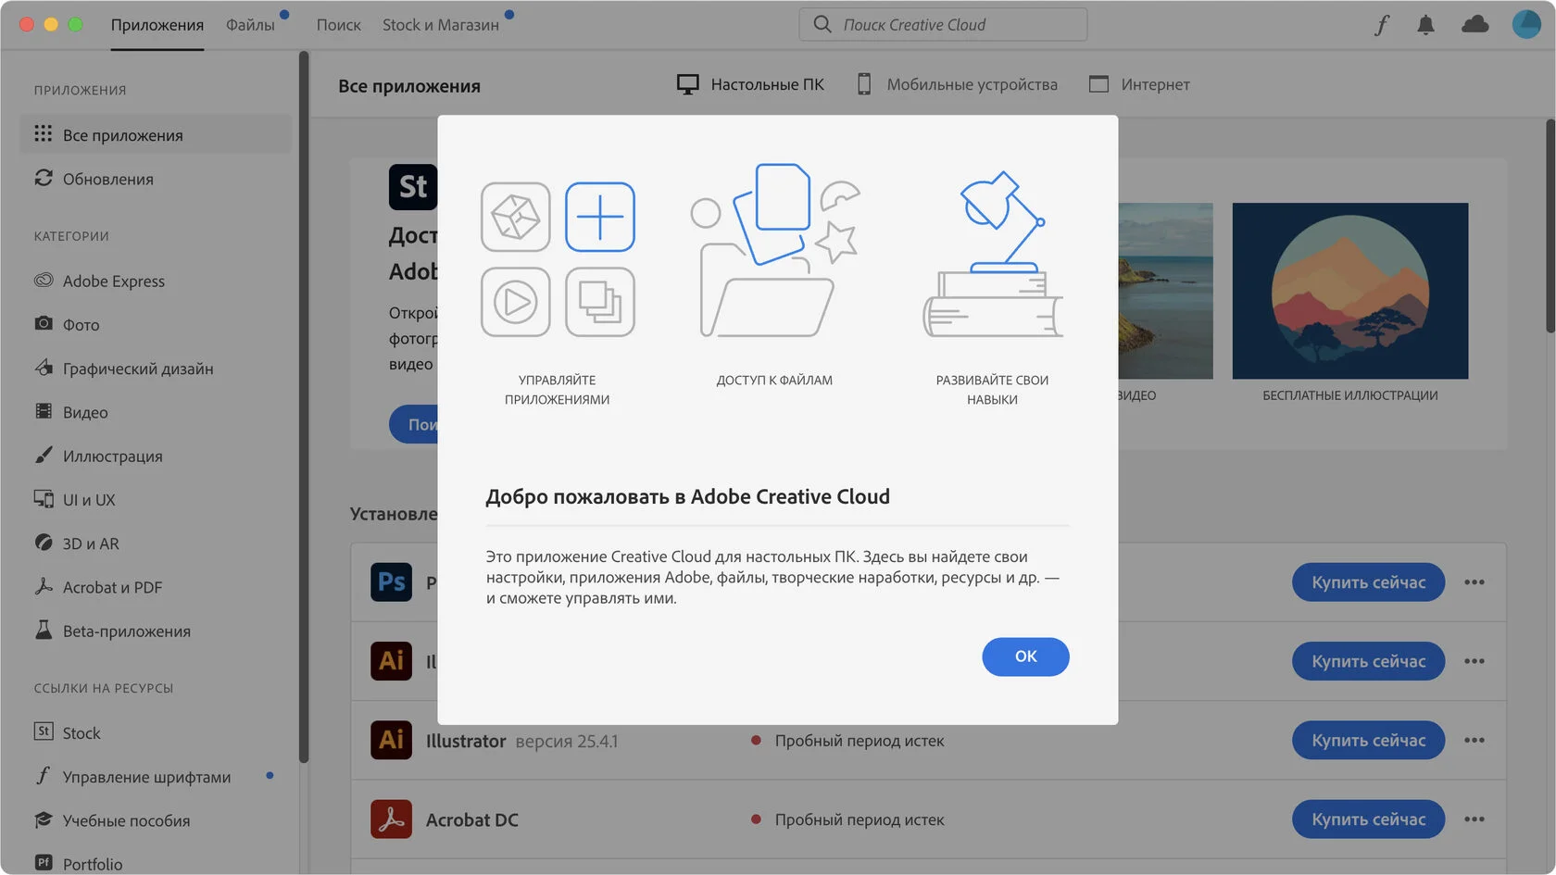
Task: Click the Stock resource icon in sidebar
Action: coord(44,731)
